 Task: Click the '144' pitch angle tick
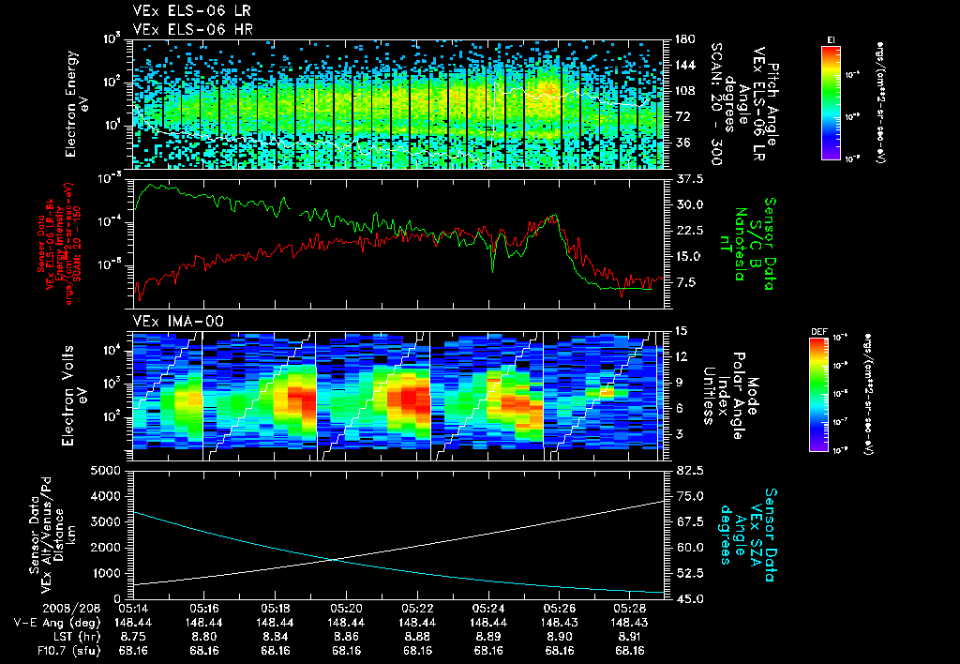(685, 65)
